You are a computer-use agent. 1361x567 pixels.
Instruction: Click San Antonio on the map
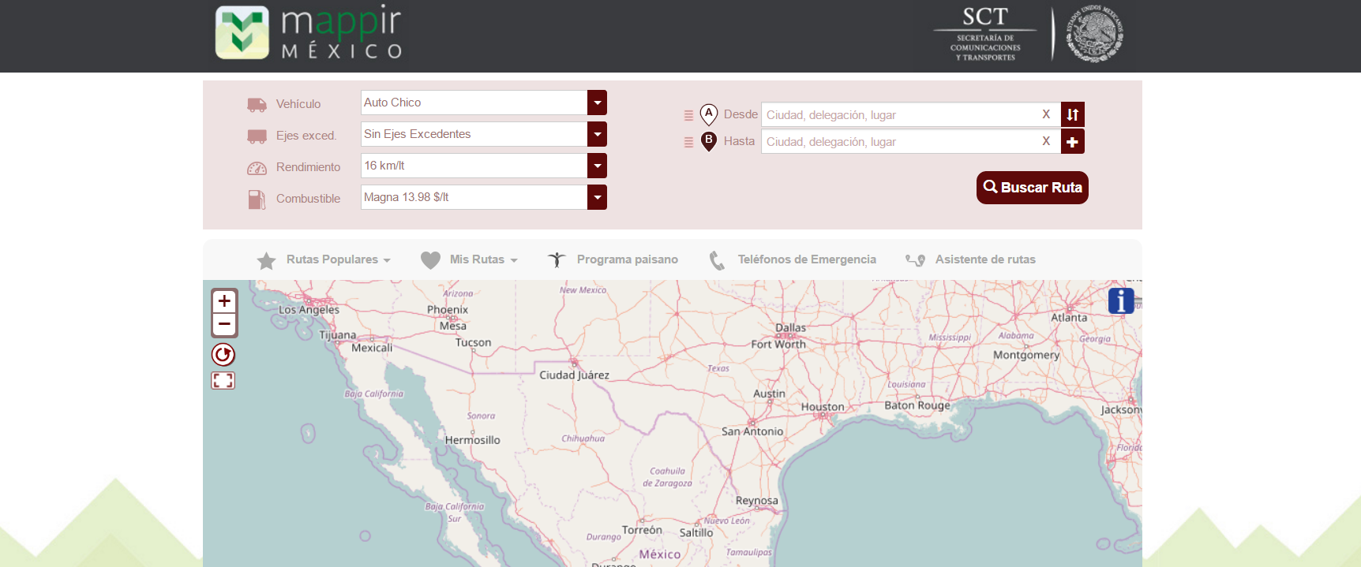pyautogui.click(x=752, y=431)
